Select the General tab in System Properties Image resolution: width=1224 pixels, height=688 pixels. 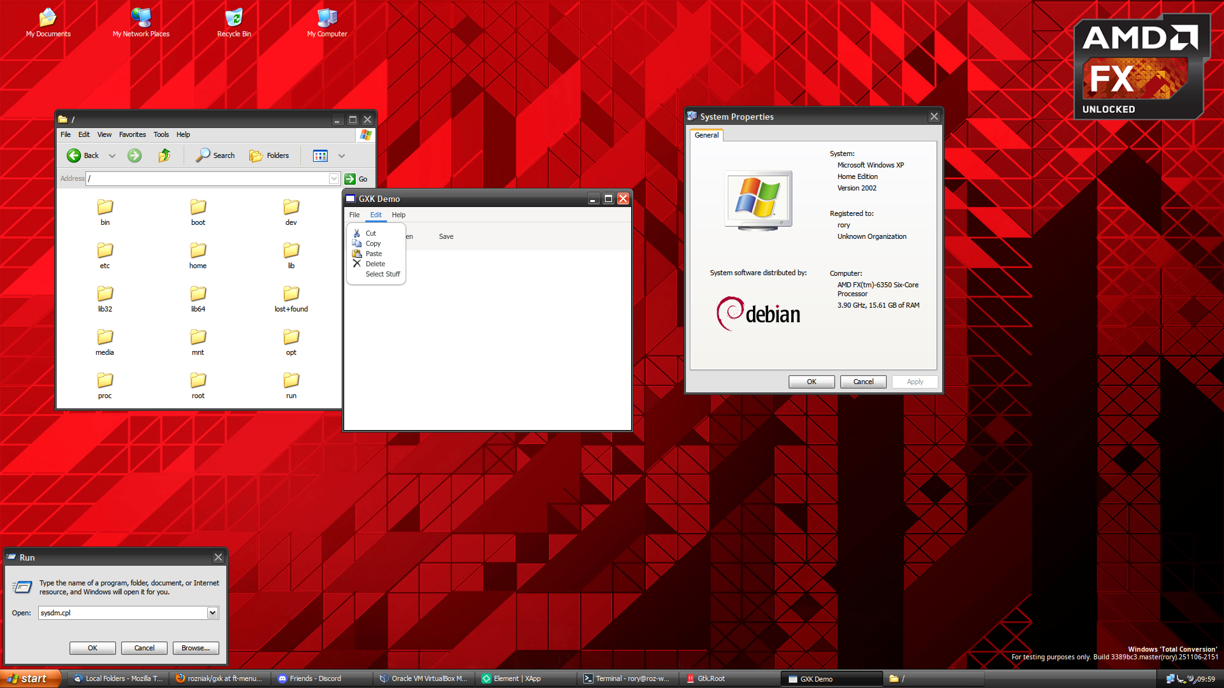[706, 135]
